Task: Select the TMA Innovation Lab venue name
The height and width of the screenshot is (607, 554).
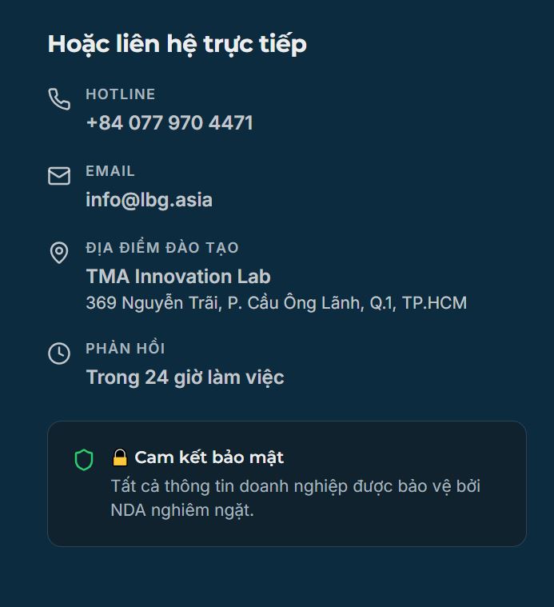Action: 178,277
